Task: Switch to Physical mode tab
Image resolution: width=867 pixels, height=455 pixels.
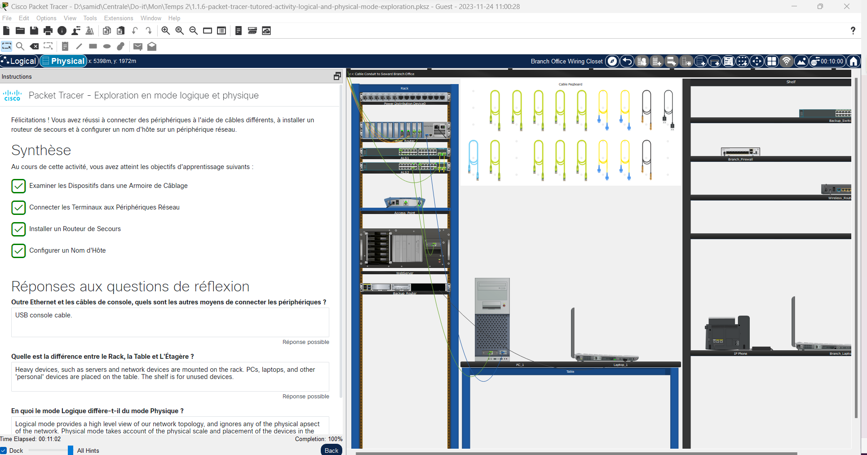Action: 63,61
